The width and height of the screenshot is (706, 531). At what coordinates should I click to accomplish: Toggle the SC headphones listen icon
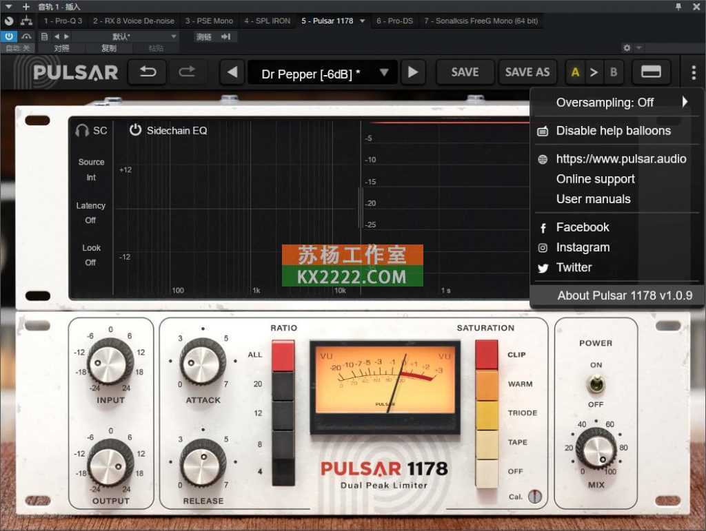tap(82, 130)
